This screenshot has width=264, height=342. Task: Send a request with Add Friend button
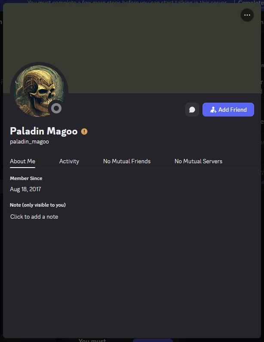point(228,110)
